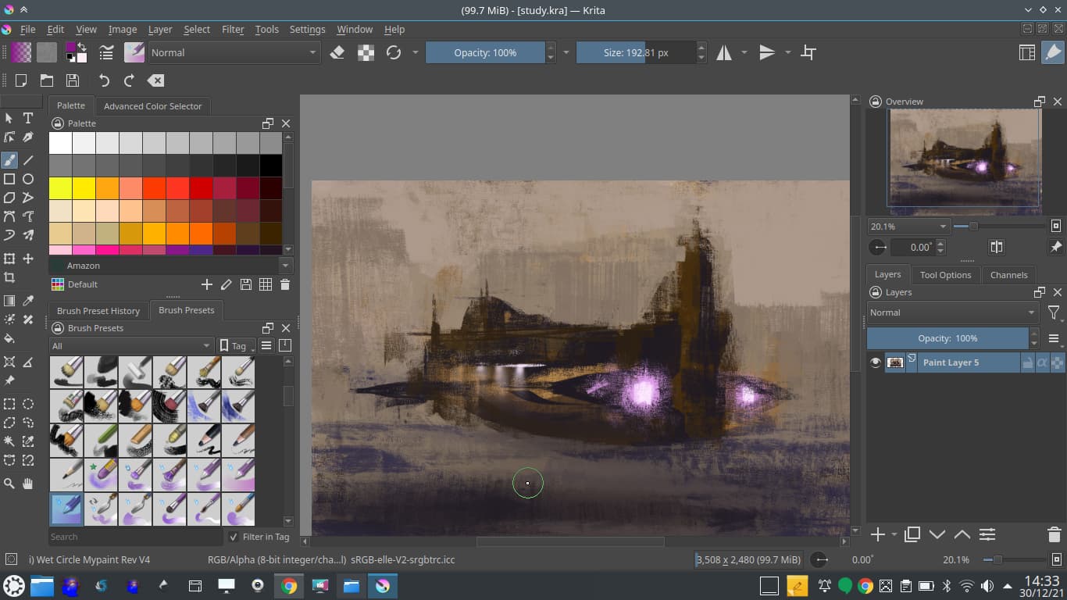
Task: Toggle the Filter in Tag checkbox
Action: click(x=234, y=537)
